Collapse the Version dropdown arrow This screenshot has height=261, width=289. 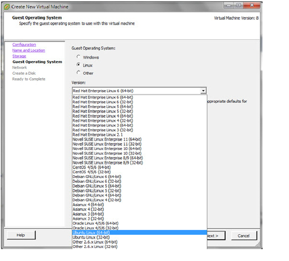(203, 91)
